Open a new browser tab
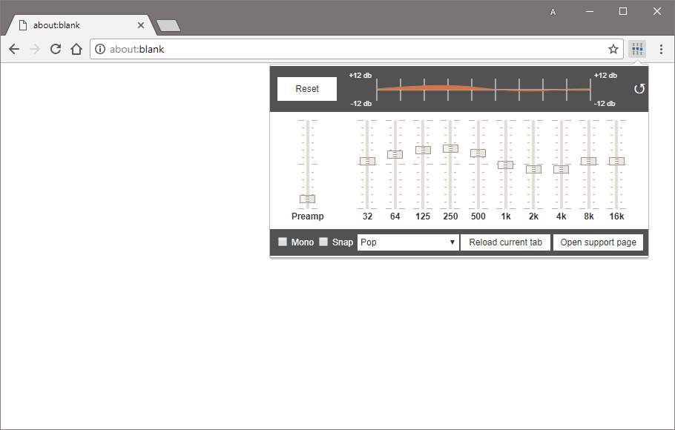Viewport: 675px width, 430px height. (168, 24)
